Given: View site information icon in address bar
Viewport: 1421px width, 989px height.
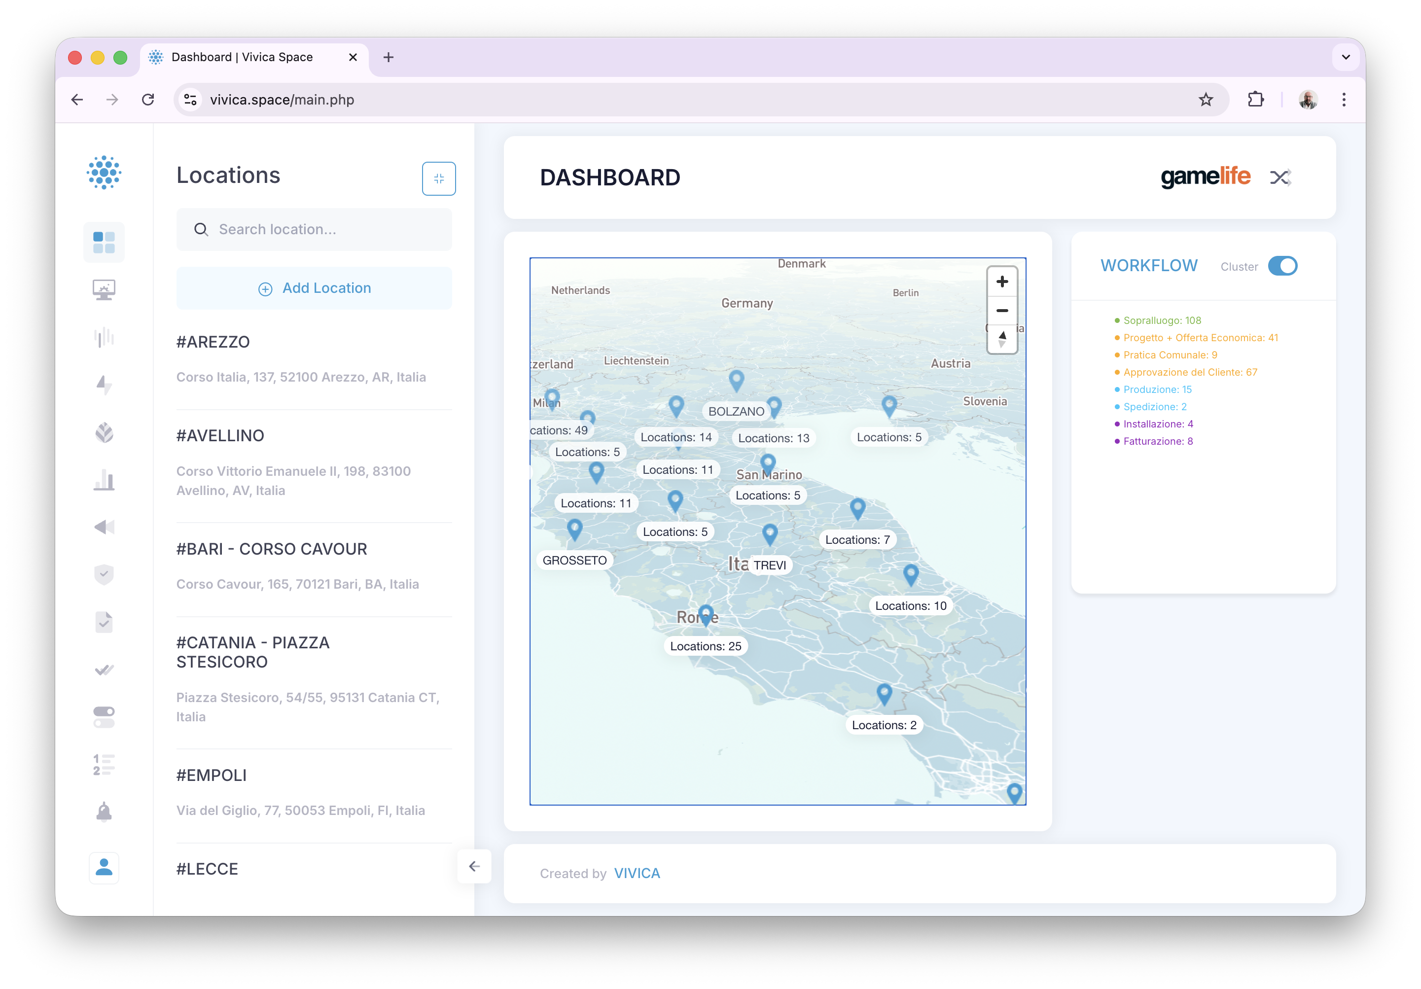Looking at the screenshot, I should point(191,100).
